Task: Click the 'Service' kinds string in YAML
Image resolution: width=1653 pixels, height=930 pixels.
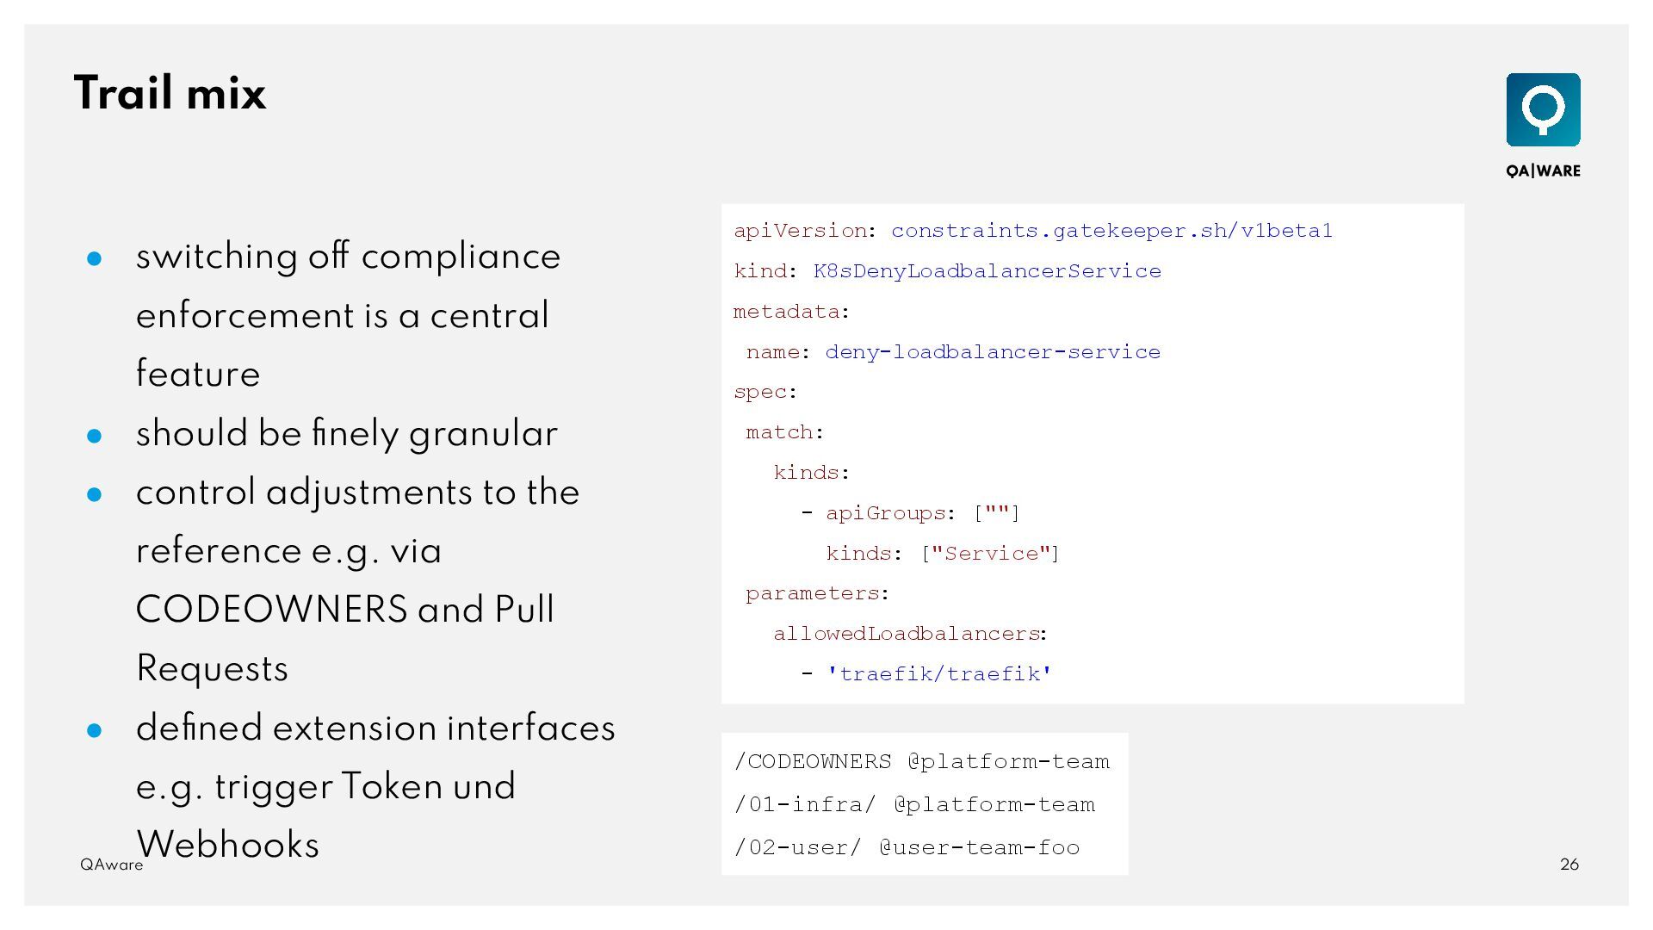Action: [992, 554]
